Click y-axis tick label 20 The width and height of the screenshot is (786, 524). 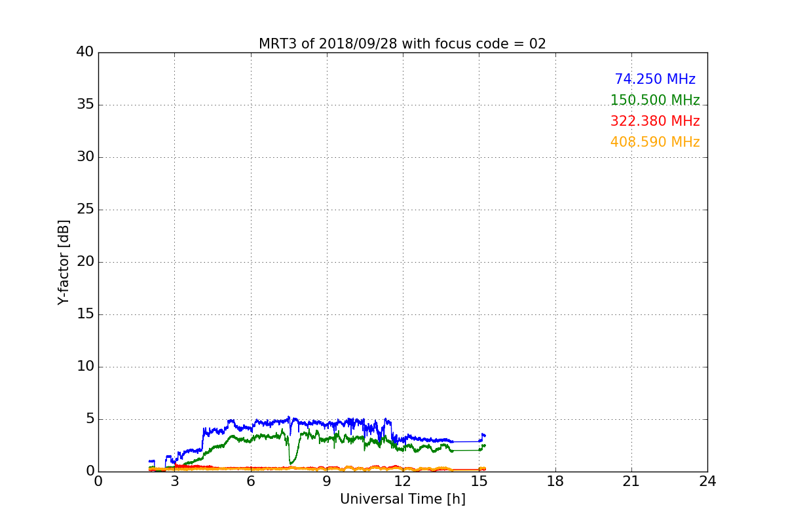(x=85, y=262)
